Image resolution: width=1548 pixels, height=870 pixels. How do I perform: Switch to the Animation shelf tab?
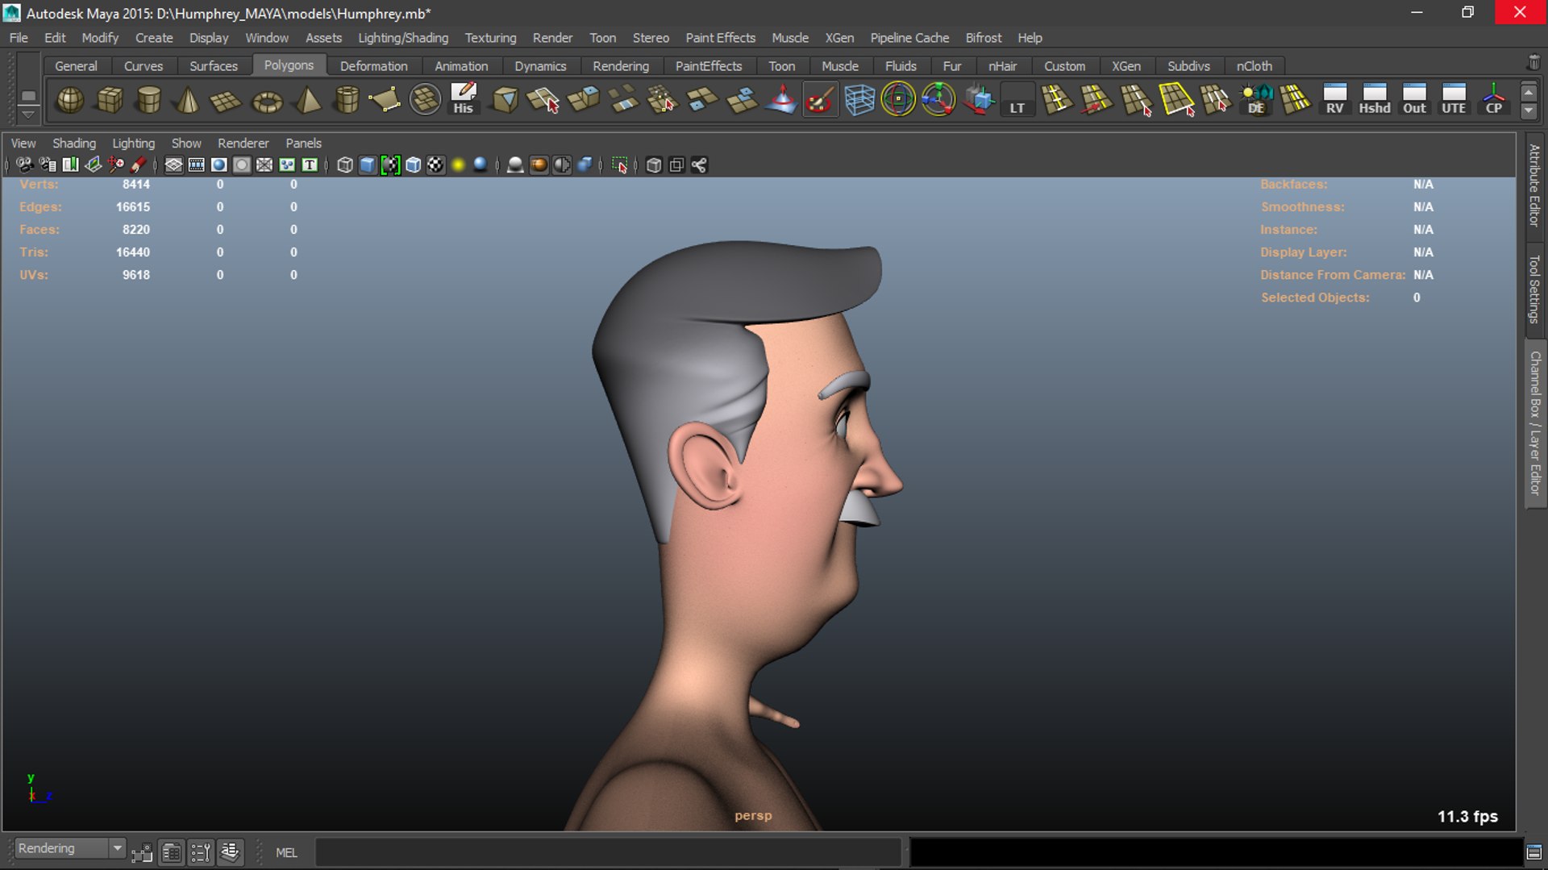(461, 66)
